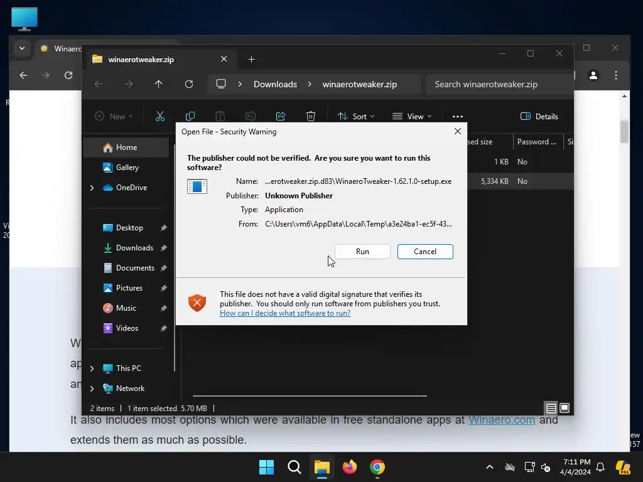Close the Open File Security Warning dialog

click(458, 131)
